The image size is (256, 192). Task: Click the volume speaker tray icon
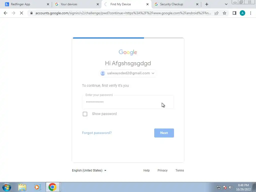point(231,187)
